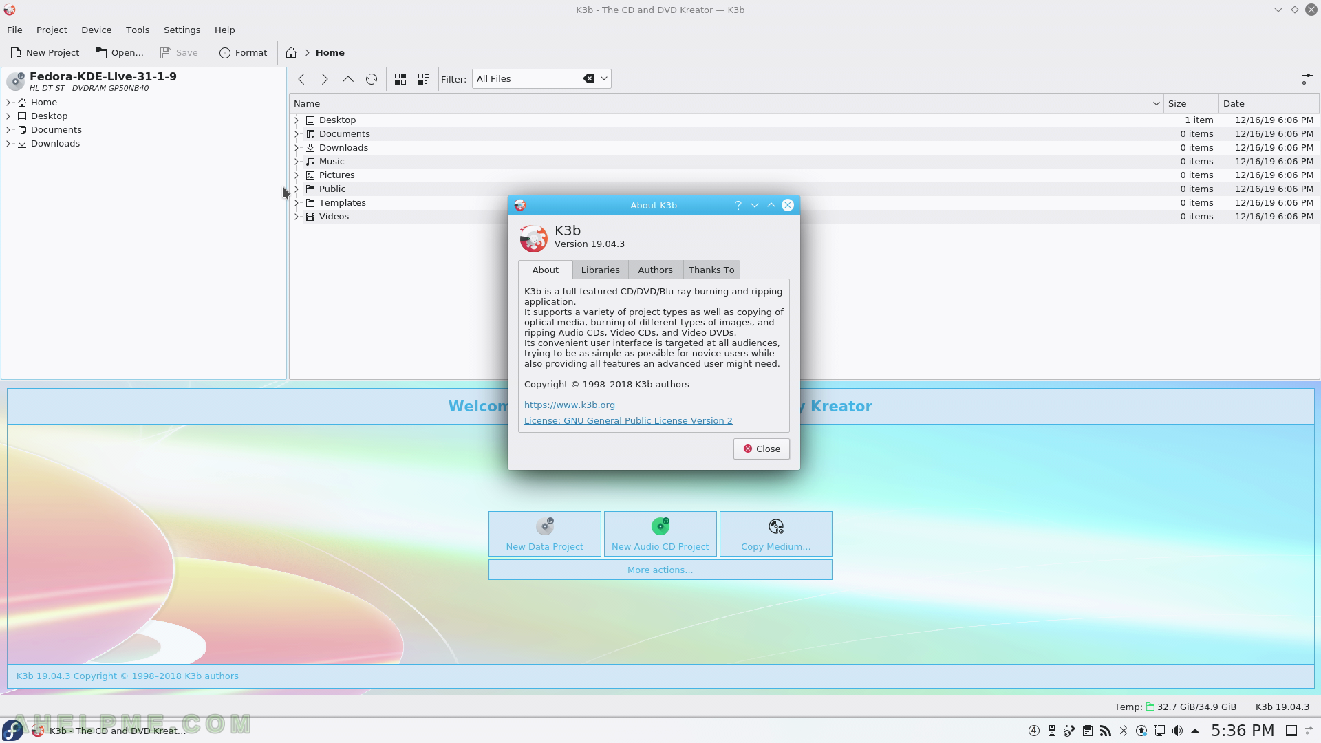Open the https://www.k3b.org link
Viewport: 1321px width, 743px height.
[570, 405]
